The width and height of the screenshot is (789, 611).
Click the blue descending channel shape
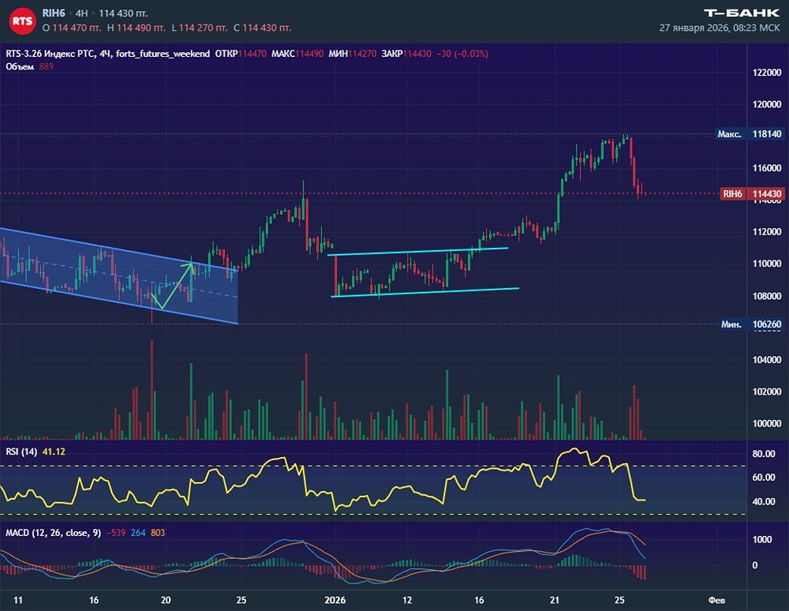tap(119, 276)
